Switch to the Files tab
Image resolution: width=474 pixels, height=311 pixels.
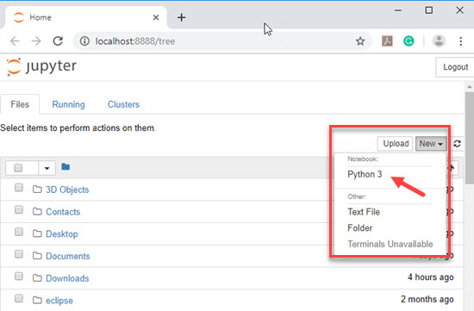[x=20, y=104]
